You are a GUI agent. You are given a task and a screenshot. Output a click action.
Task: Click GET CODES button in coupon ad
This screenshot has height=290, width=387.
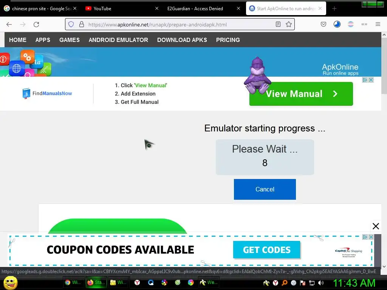coord(266,250)
